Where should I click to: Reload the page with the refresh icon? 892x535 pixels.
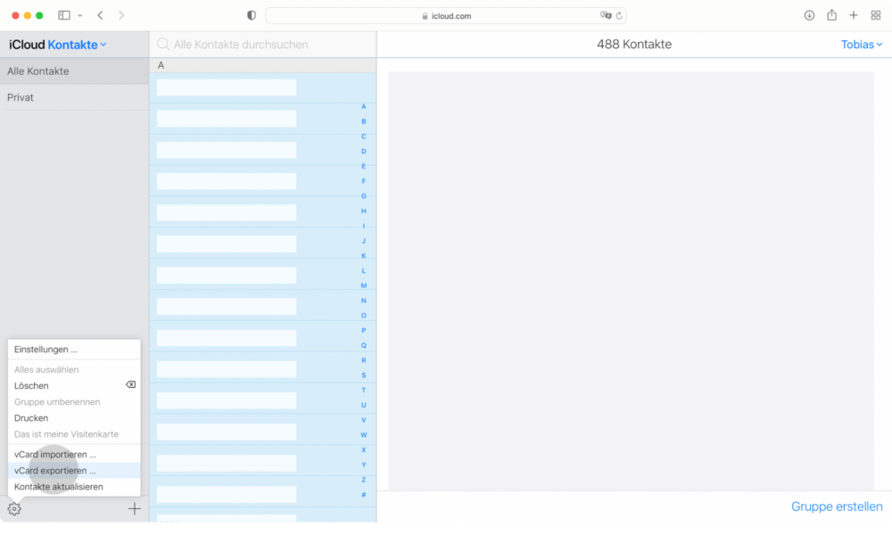pyautogui.click(x=619, y=15)
